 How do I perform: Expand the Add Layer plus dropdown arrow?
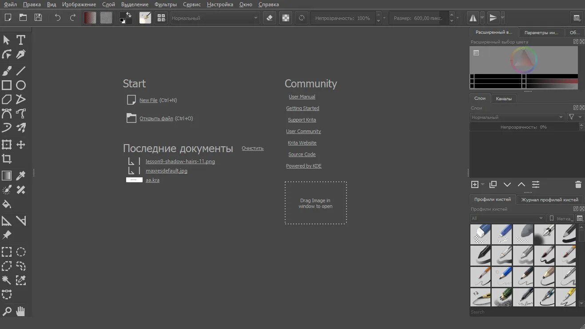click(x=483, y=184)
